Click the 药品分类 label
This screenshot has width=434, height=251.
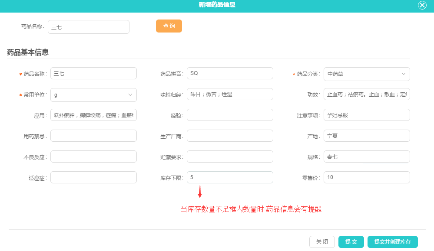(308, 74)
